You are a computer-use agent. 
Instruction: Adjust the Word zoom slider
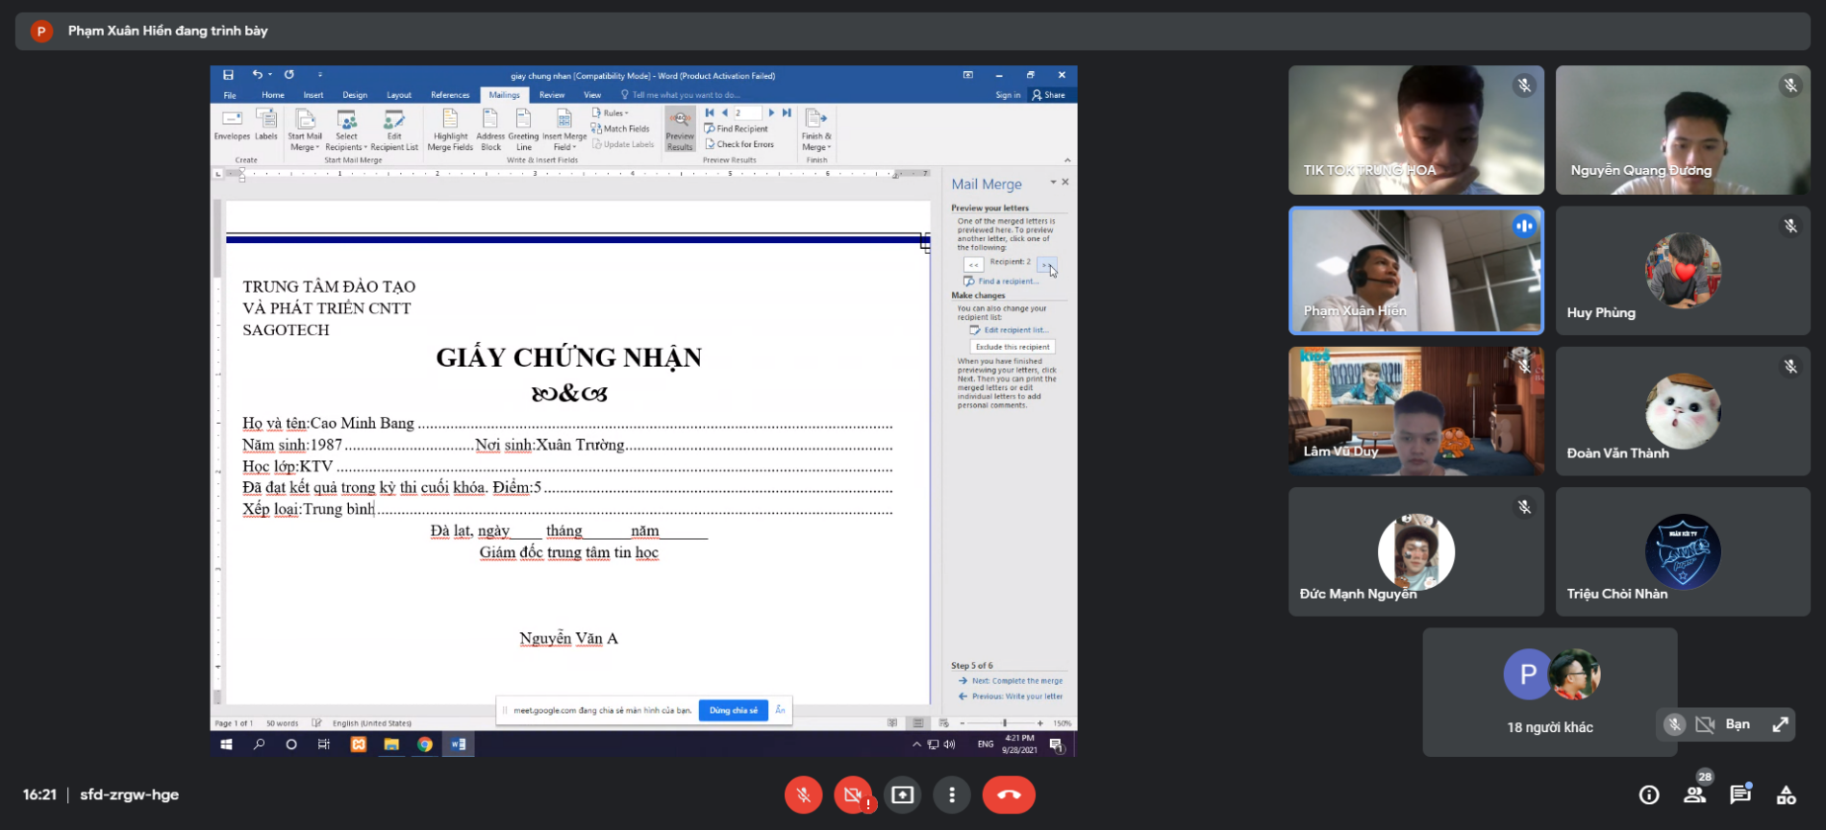click(1003, 722)
